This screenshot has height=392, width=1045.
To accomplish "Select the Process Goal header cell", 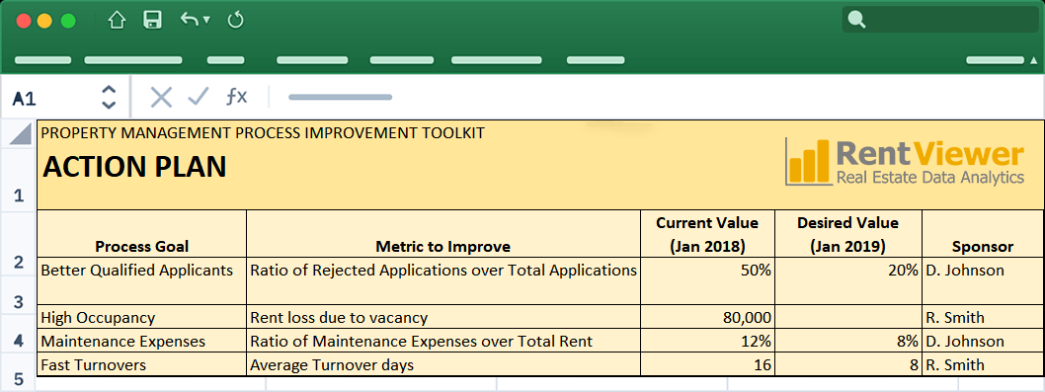I will click(142, 233).
